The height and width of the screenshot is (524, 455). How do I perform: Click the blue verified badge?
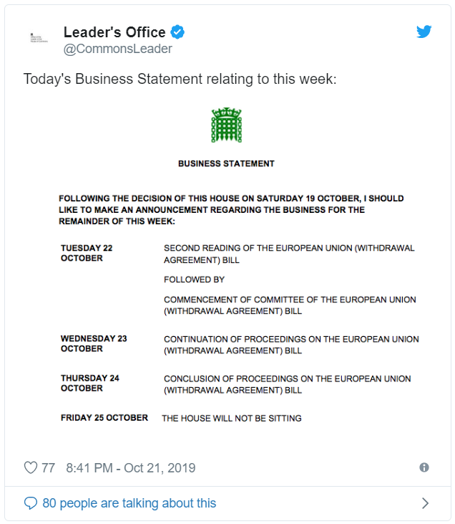click(178, 32)
